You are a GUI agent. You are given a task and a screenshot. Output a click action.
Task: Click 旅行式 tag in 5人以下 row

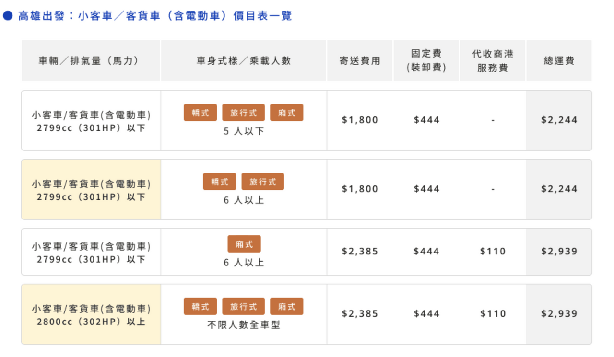pyautogui.click(x=244, y=113)
